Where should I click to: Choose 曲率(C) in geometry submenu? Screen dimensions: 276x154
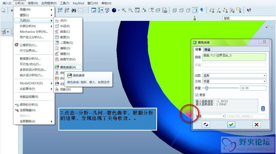coord(68,32)
